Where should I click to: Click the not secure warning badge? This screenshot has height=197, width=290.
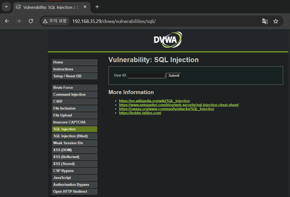[x=55, y=21]
